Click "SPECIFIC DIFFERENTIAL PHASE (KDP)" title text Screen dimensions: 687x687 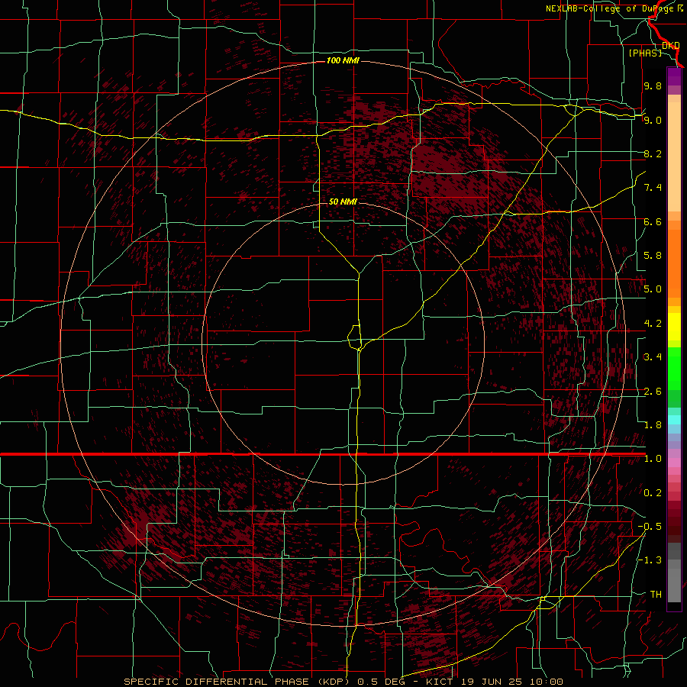[x=237, y=682]
